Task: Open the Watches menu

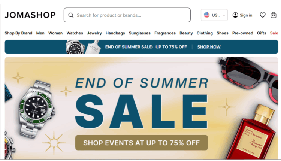Action: tap(75, 33)
